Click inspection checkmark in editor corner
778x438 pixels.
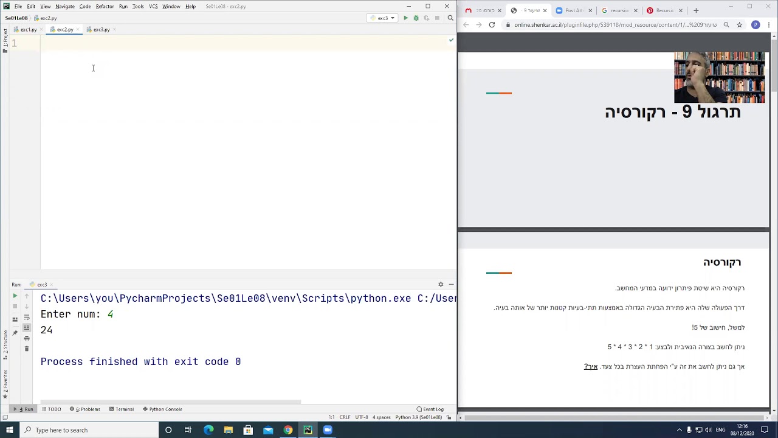tap(451, 40)
